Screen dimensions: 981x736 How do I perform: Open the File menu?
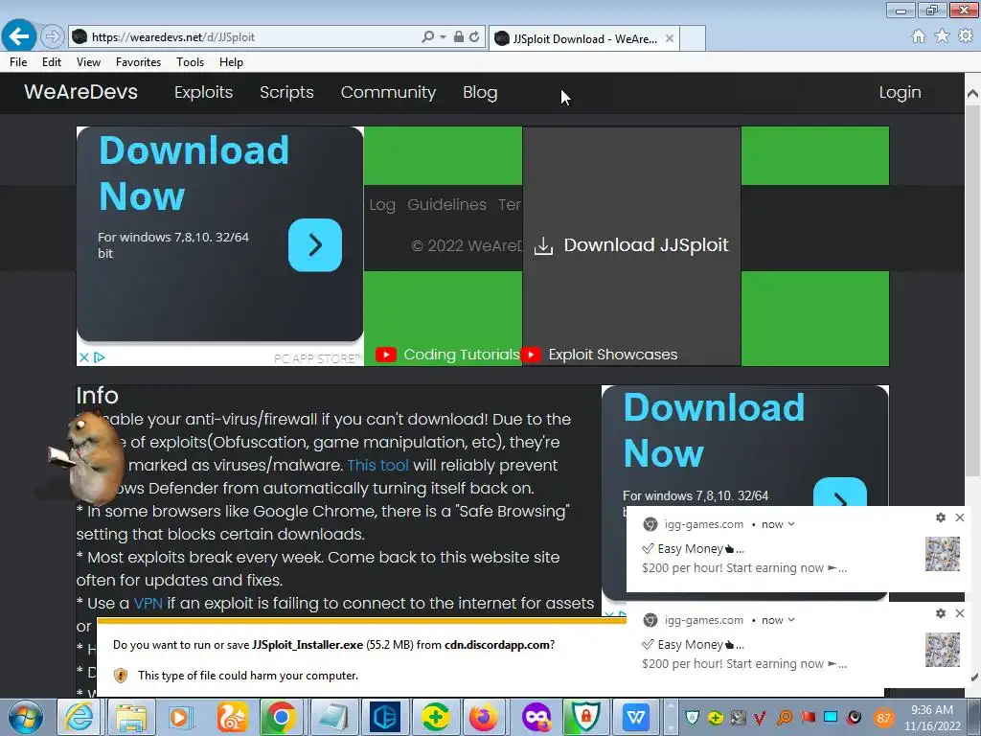(18, 62)
